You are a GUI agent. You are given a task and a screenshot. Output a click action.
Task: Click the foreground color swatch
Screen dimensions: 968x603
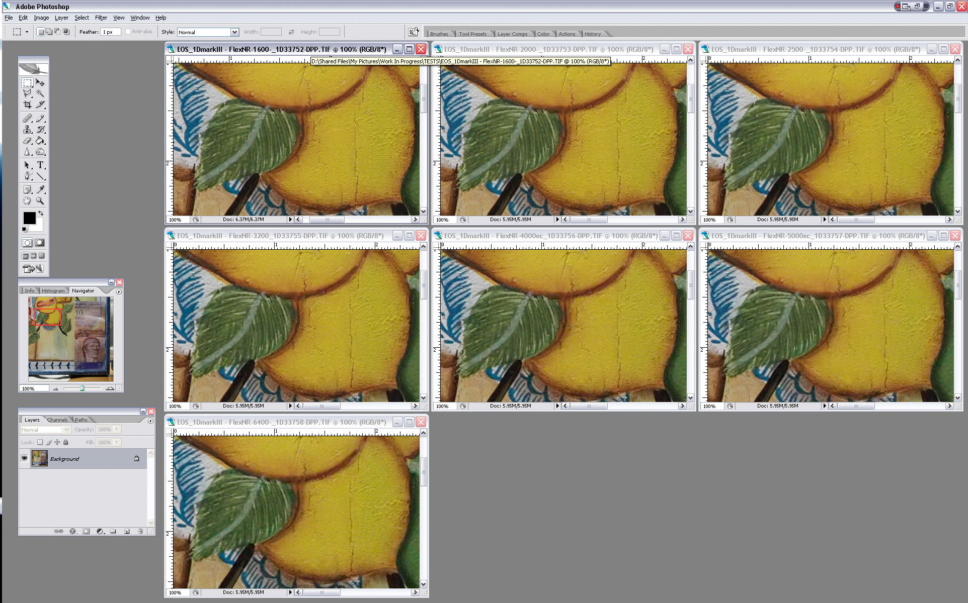[x=30, y=218]
